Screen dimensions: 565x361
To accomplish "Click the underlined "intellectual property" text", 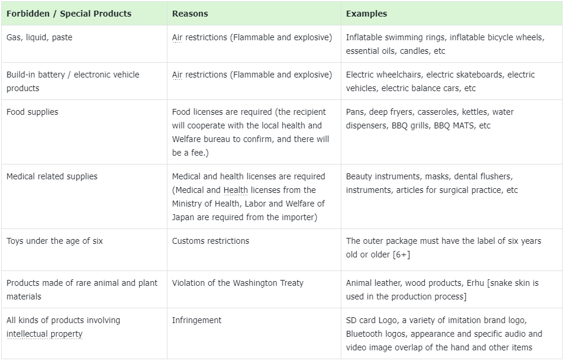I will point(44,334).
